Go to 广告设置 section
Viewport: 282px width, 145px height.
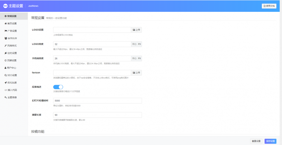click(x=14, y=31)
